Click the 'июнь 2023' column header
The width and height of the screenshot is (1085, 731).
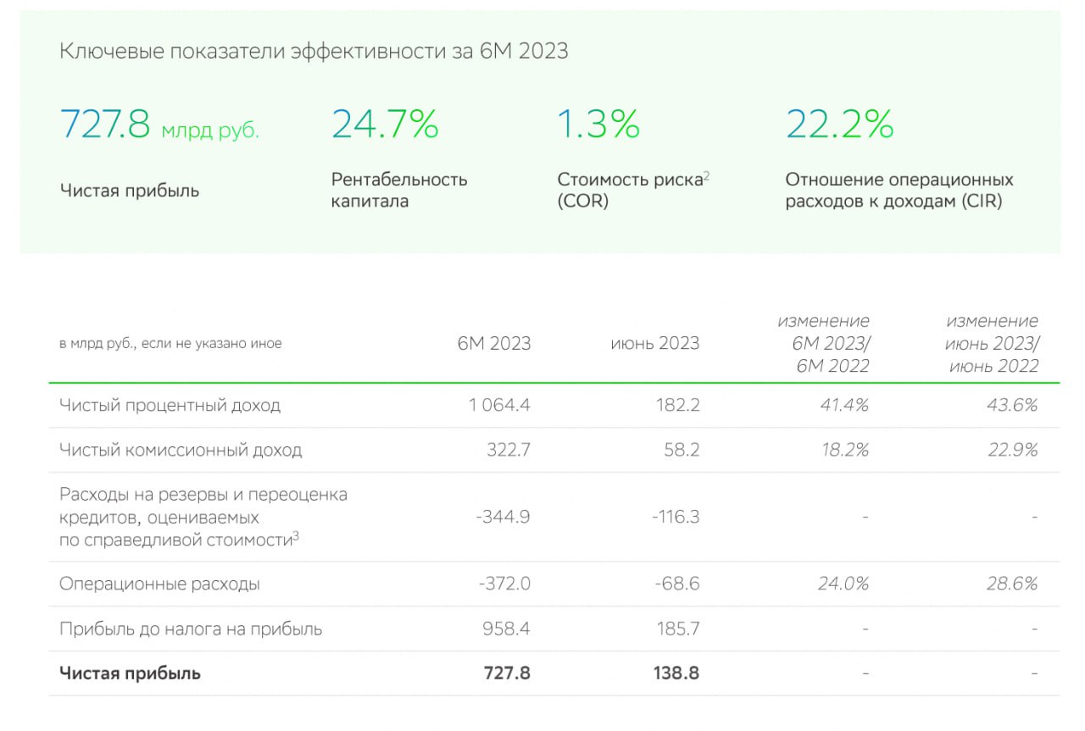point(655,343)
